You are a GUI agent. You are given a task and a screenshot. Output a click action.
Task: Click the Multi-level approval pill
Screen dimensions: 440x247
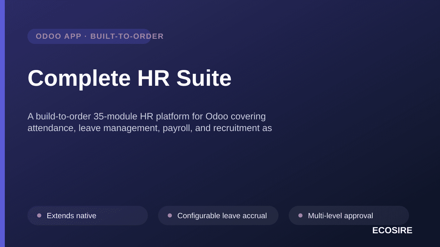[x=349, y=215]
